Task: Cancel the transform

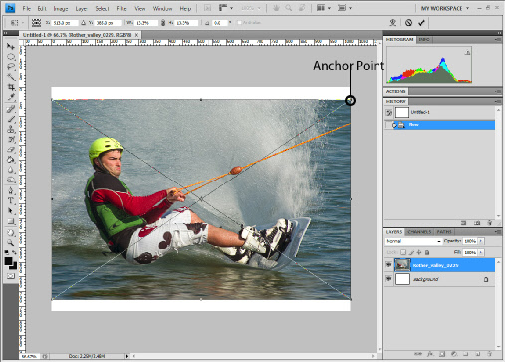Action: pyautogui.click(x=408, y=23)
